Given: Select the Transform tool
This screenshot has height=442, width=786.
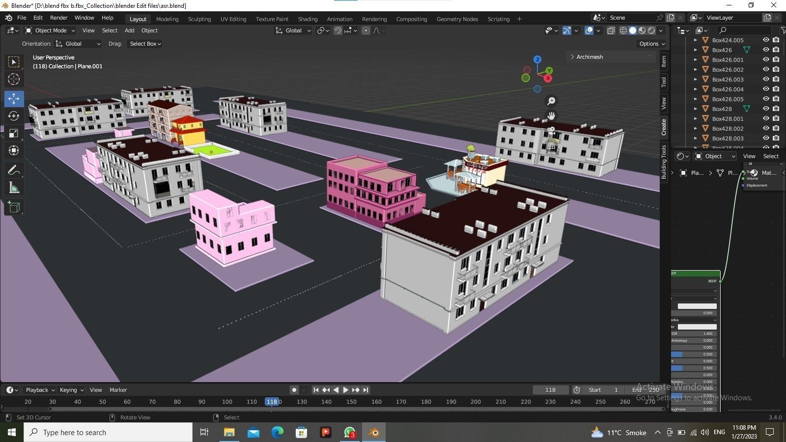Looking at the screenshot, I should [x=14, y=150].
